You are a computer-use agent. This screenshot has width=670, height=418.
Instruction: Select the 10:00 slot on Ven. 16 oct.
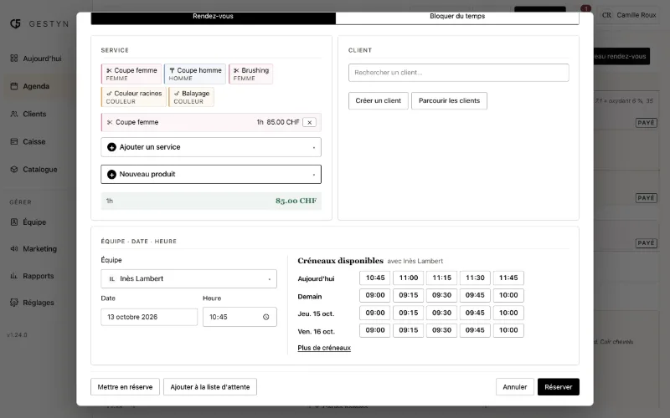[x=508, y=330]
